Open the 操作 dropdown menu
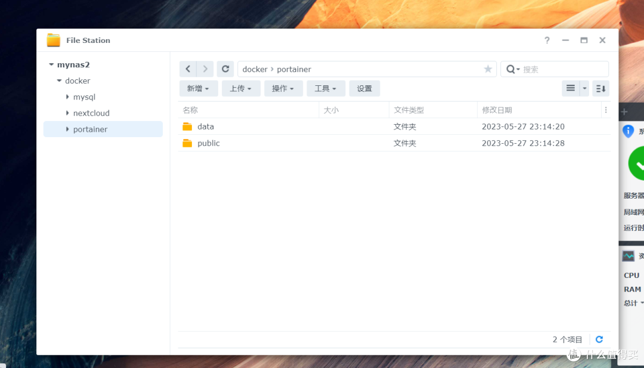 [x=283, y=88]
